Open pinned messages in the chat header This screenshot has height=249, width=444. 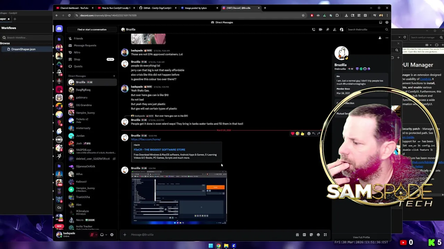[327, 29]
